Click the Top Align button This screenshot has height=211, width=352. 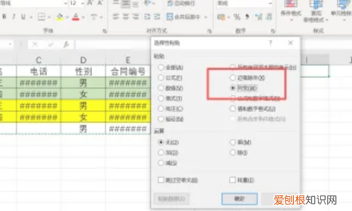click(x=116, y=3)
